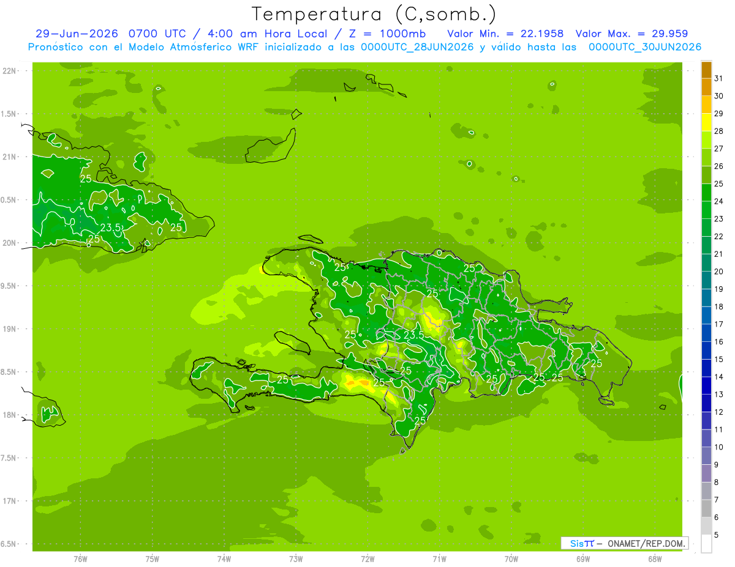The height and width of the screenshot is (567, 735).
Task: Click the "69W" longitude axis label
Action: (583, 558)
